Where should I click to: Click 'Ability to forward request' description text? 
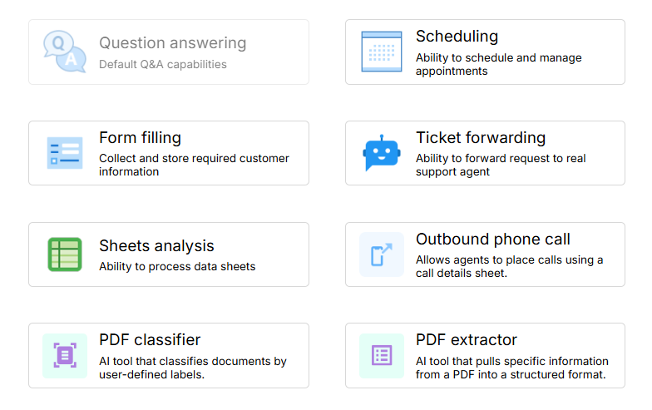pyautogui.click(x=501, y=165)
